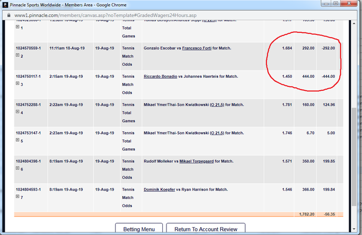Click the Betting Menu button

(139, 229)
